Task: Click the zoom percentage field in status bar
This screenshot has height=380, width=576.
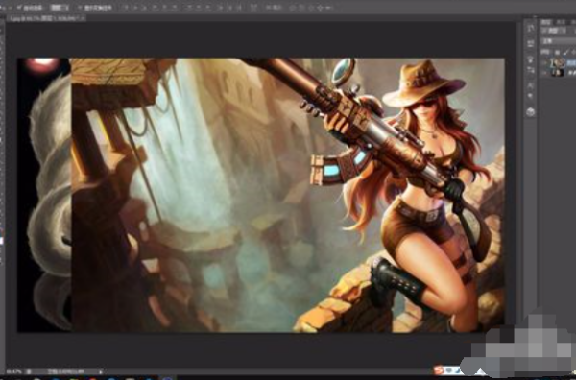Action: 12,372
